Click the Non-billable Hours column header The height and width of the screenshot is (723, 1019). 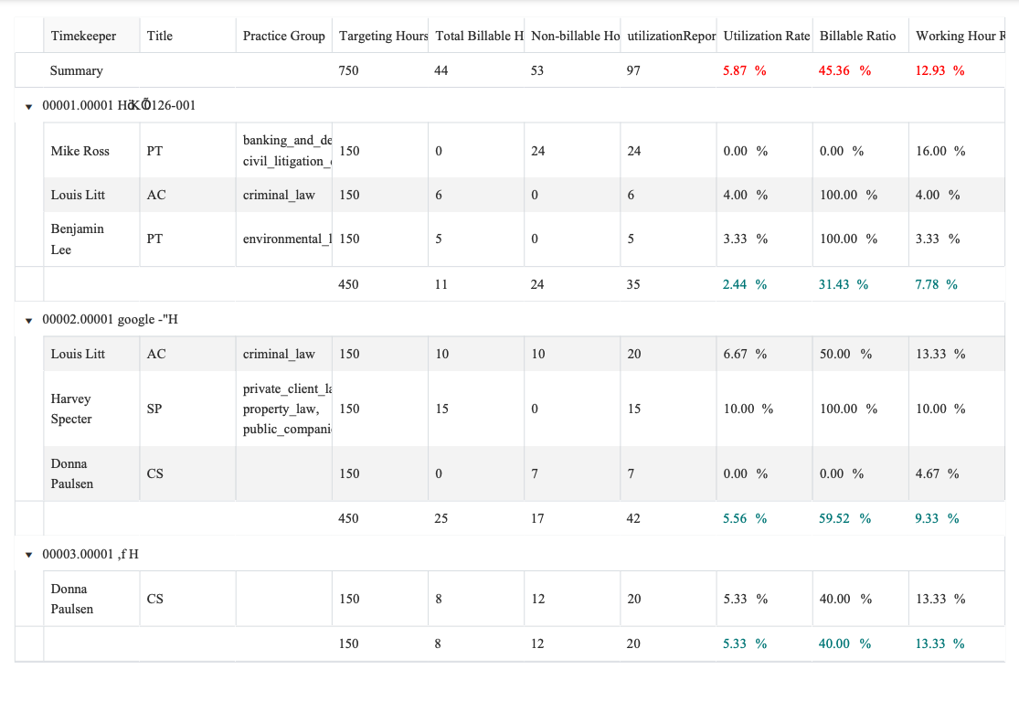[x=575, y=37]
